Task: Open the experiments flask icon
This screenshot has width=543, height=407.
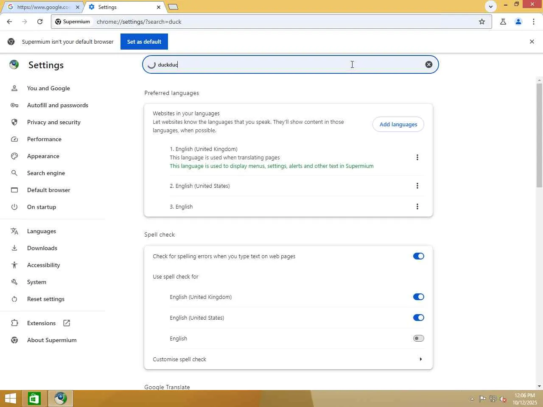Action: [503, 22]
